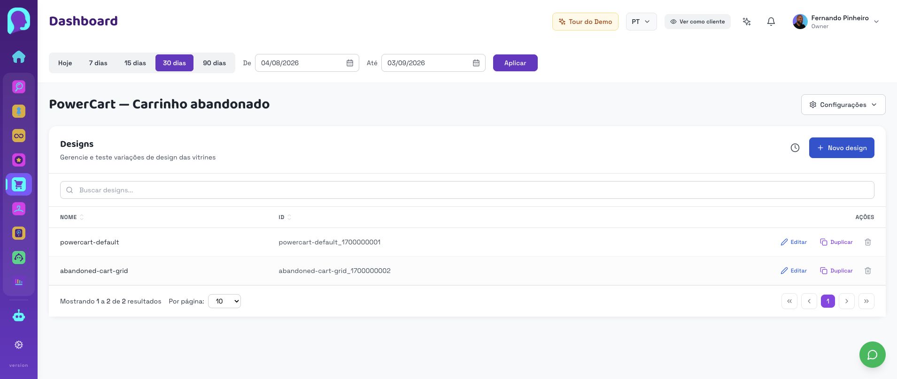Open the home icon in sidebar
Image resolution: width=897 pixels, height=379 pixels.
tap(19, 57)
